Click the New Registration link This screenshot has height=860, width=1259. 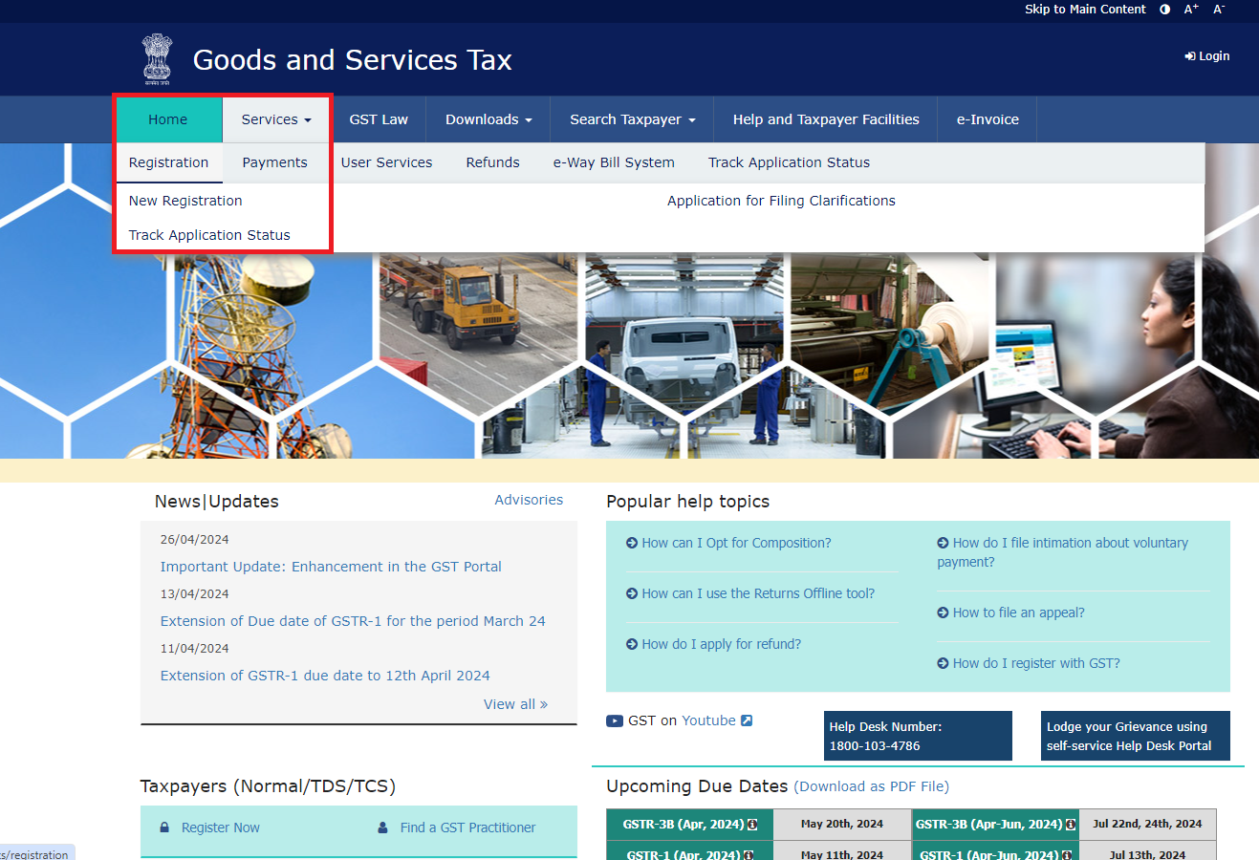pos(185,201)
